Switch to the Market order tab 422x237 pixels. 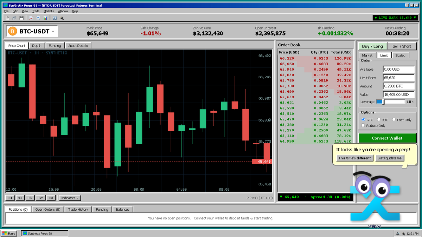coord(367,55)
